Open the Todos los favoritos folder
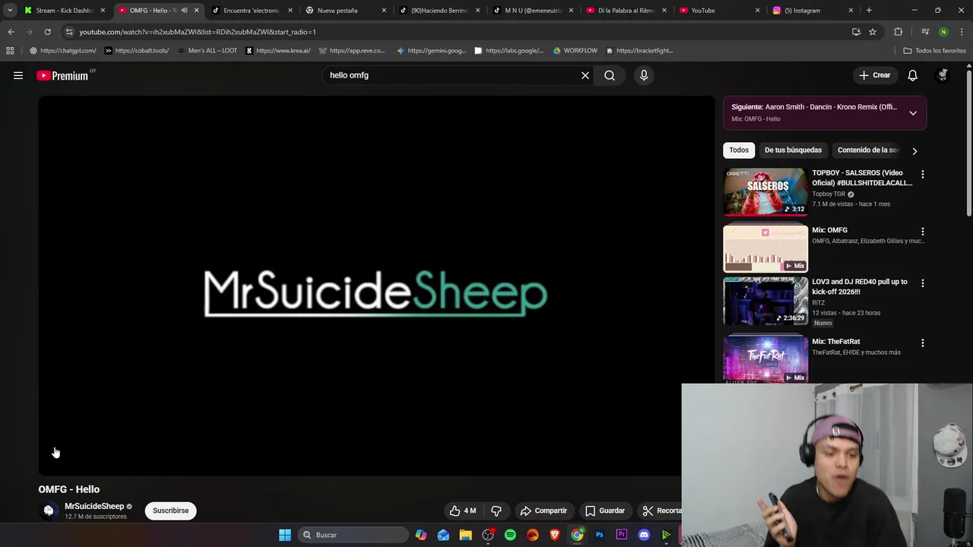 (934, 51)
